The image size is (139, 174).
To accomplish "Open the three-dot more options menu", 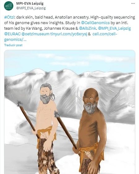I will point(133,3).
